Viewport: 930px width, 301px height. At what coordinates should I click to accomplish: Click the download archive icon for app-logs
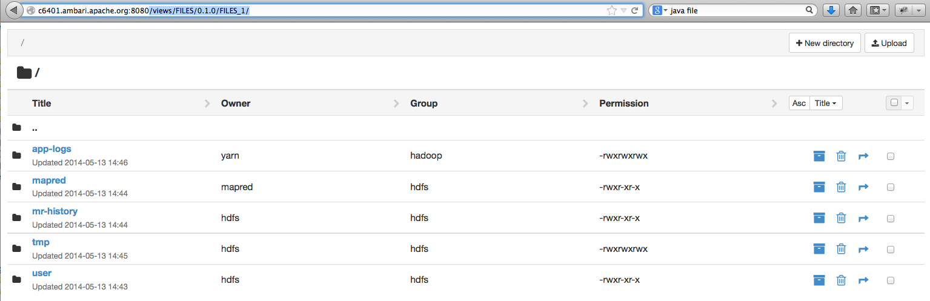(x=819, y=156)
